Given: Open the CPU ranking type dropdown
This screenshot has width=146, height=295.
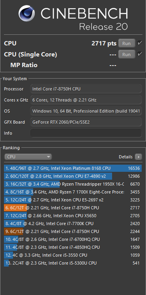Looking at the screenshot, I should tap(28, 157).
